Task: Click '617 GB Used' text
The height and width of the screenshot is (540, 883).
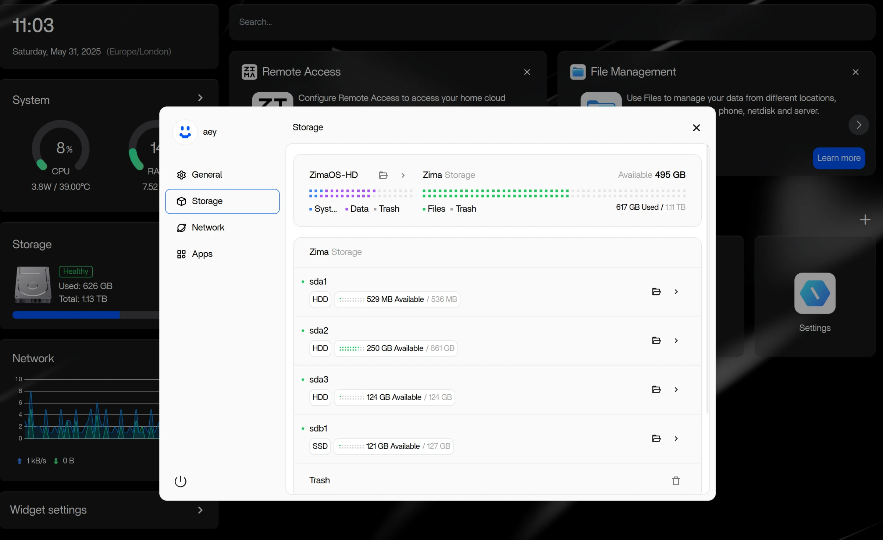Action: [637, 207]
